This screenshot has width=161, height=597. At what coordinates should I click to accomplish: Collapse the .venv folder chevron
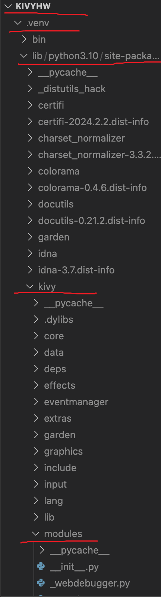coord(18,23)
